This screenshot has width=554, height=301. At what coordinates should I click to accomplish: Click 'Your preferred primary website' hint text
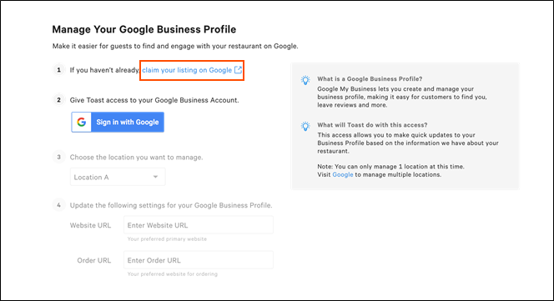coord(167,239)
